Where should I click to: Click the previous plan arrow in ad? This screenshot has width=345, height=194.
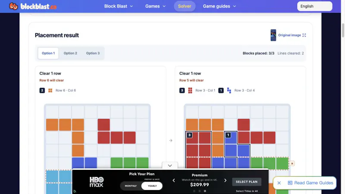point(174,181)
